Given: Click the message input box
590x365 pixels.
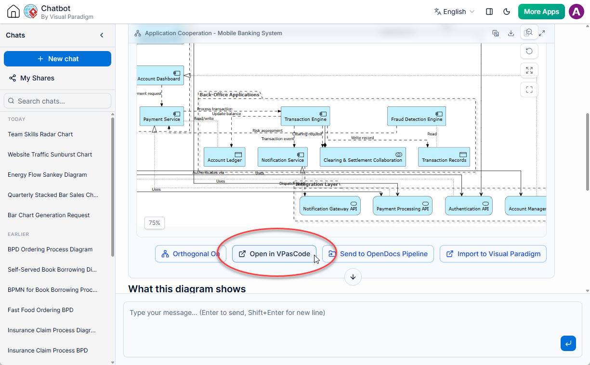Looking at the screenshot, I should tap(353, 329).
